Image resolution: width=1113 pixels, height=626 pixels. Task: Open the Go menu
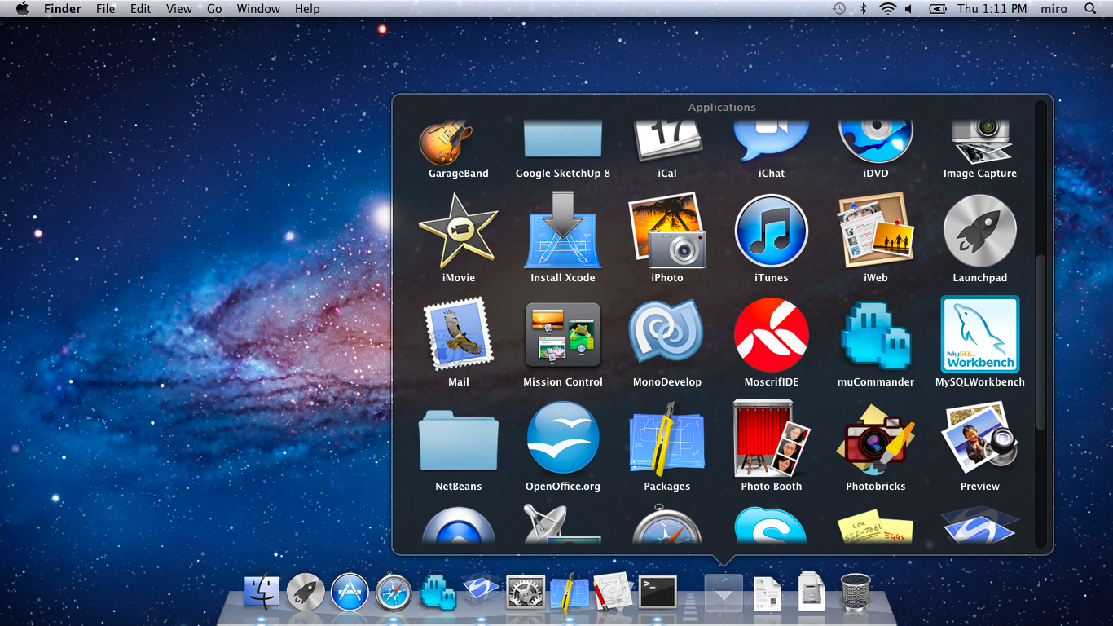(214, 9)
